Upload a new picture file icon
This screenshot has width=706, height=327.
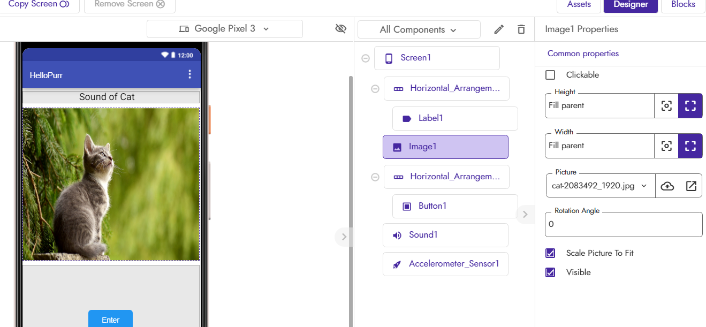(x=667, y=186)
